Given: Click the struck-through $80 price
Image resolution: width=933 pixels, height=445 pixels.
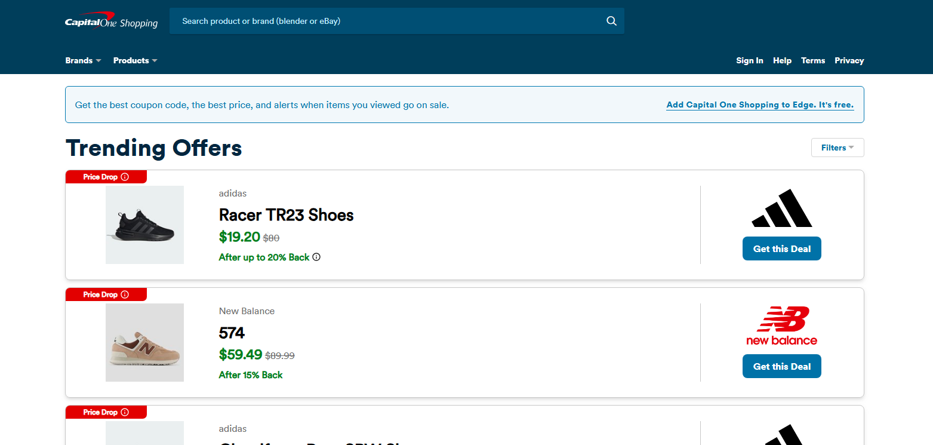Looking at the screenshot, I should (x=272, y=238).
